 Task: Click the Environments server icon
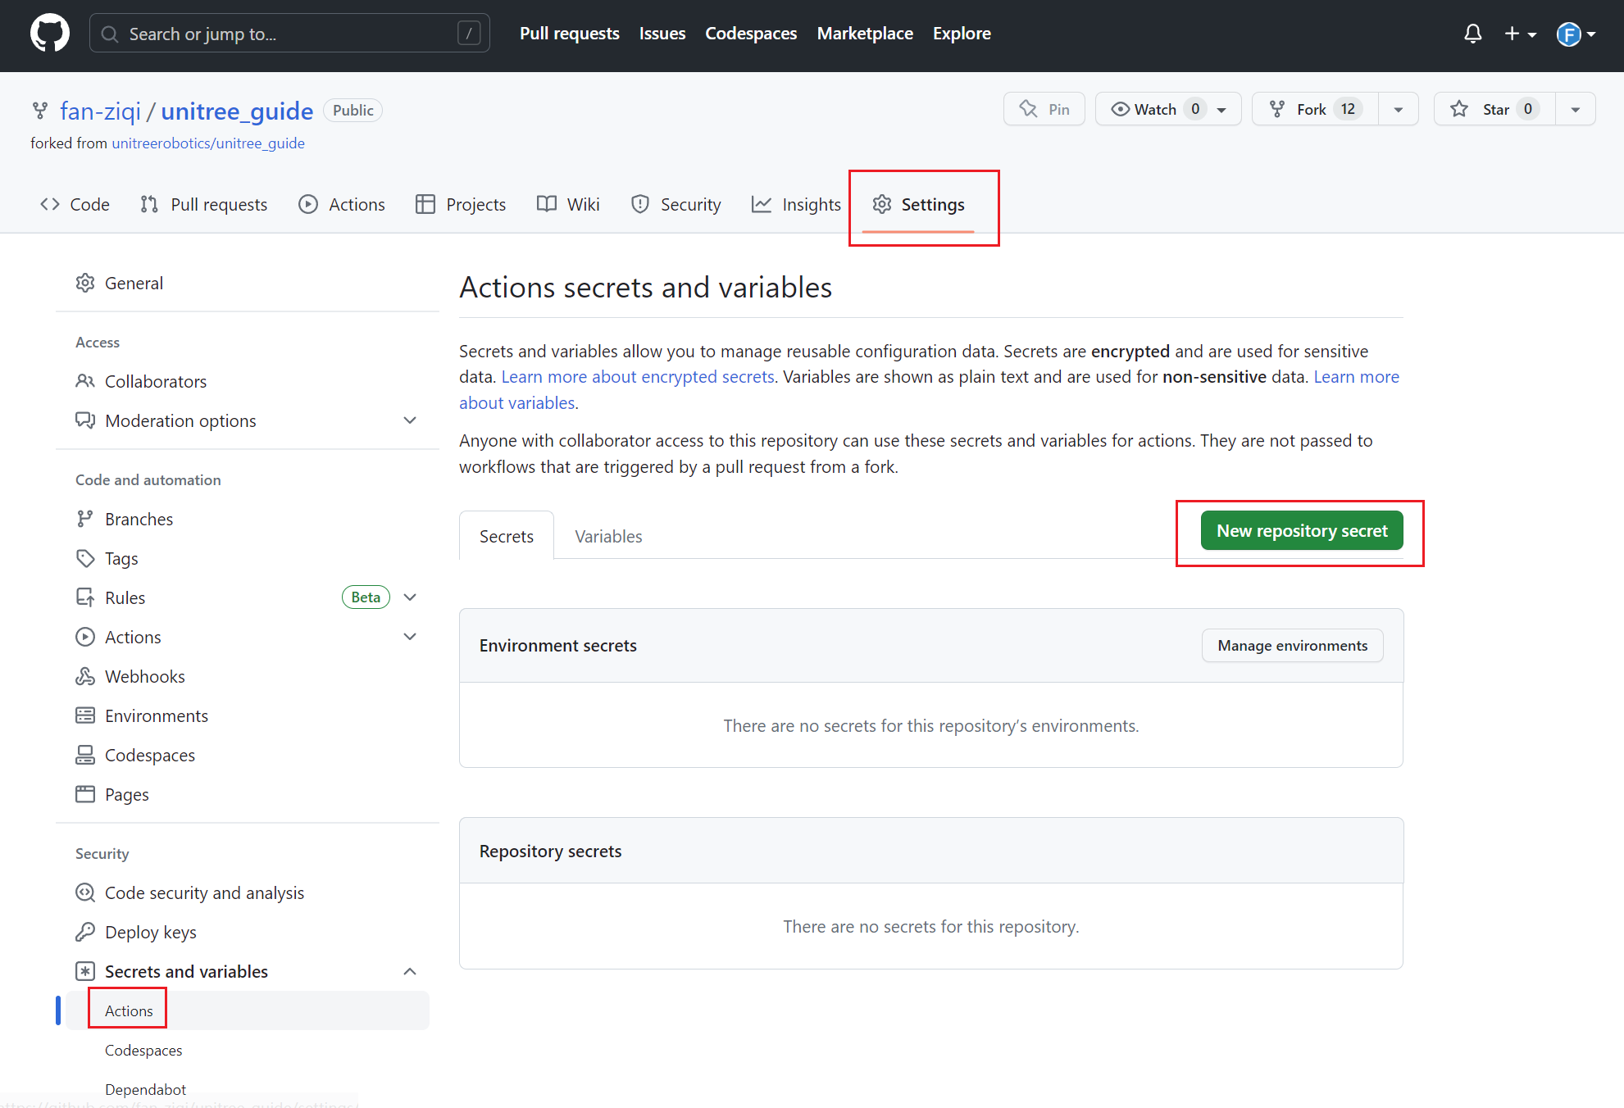(85, 715)
